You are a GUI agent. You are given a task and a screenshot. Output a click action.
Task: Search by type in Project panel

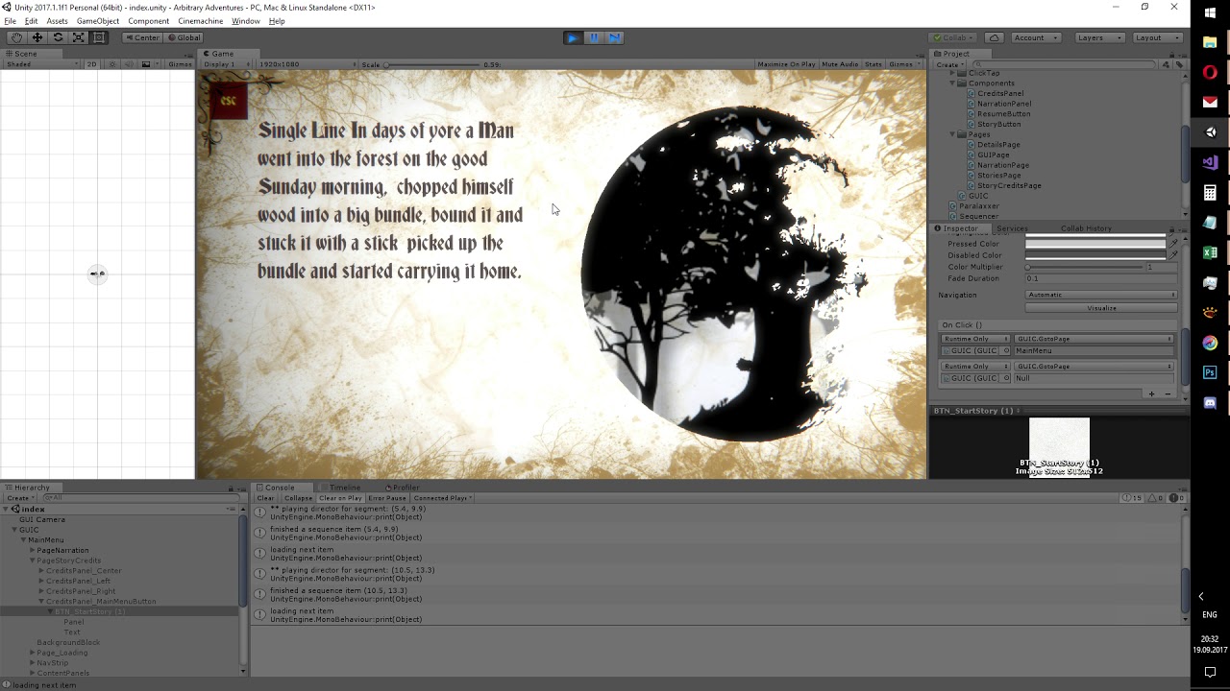click(x=1167, y=64)
